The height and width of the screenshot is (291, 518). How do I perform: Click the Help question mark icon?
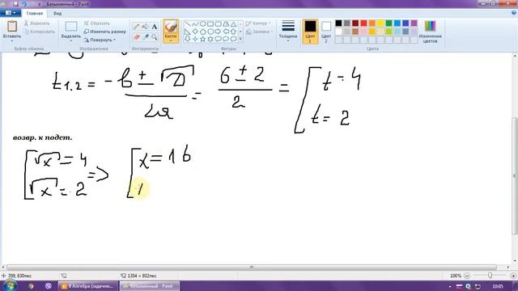[x=514, y=13]
